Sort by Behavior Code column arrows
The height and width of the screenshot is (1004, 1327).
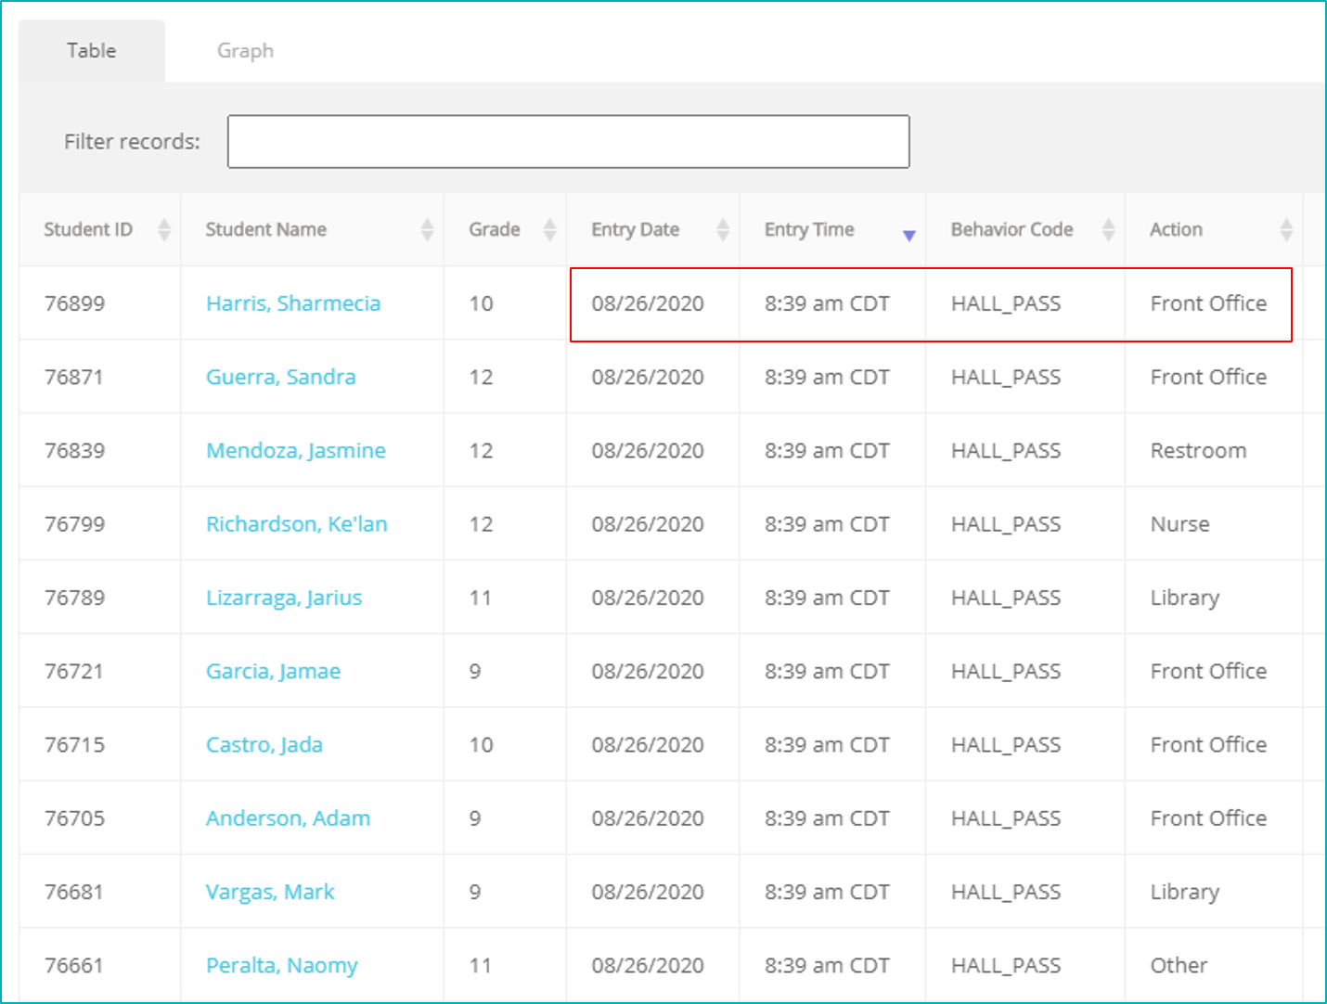coord(1108,229)
